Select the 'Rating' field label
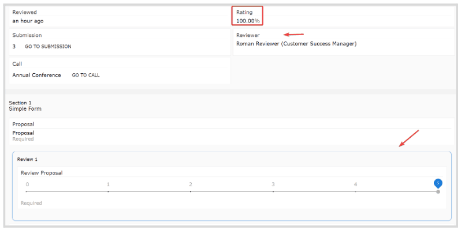The height and width of the screenshot is (230, 461). pos(244,12)
